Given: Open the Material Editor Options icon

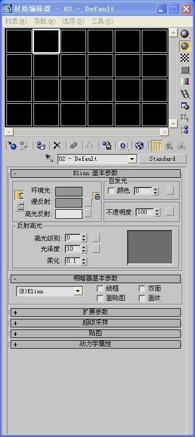Looking at the screenshot, I should tap(185, 105).
